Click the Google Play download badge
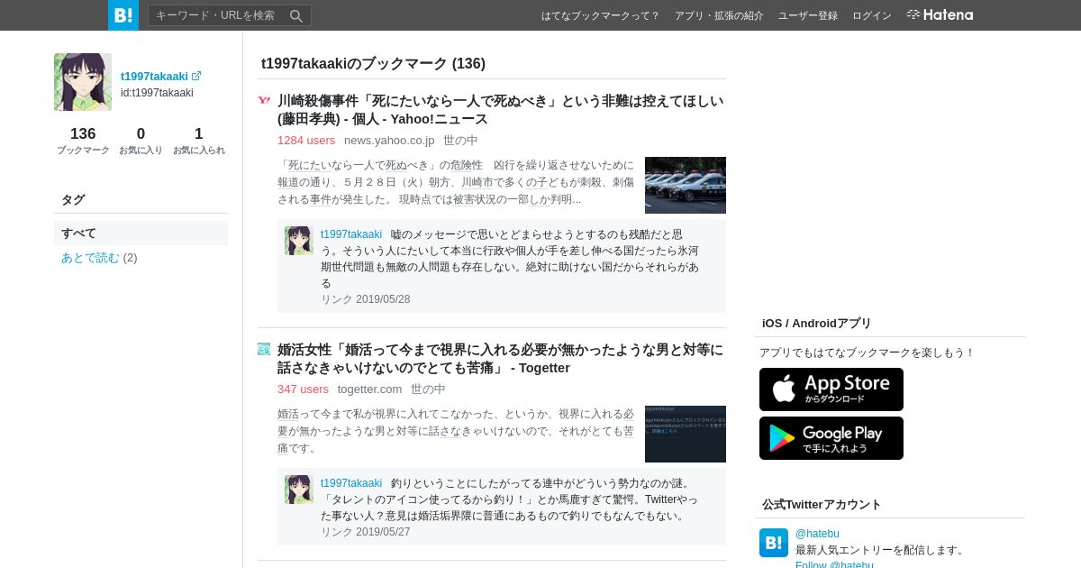 click(x=831, y=438)
